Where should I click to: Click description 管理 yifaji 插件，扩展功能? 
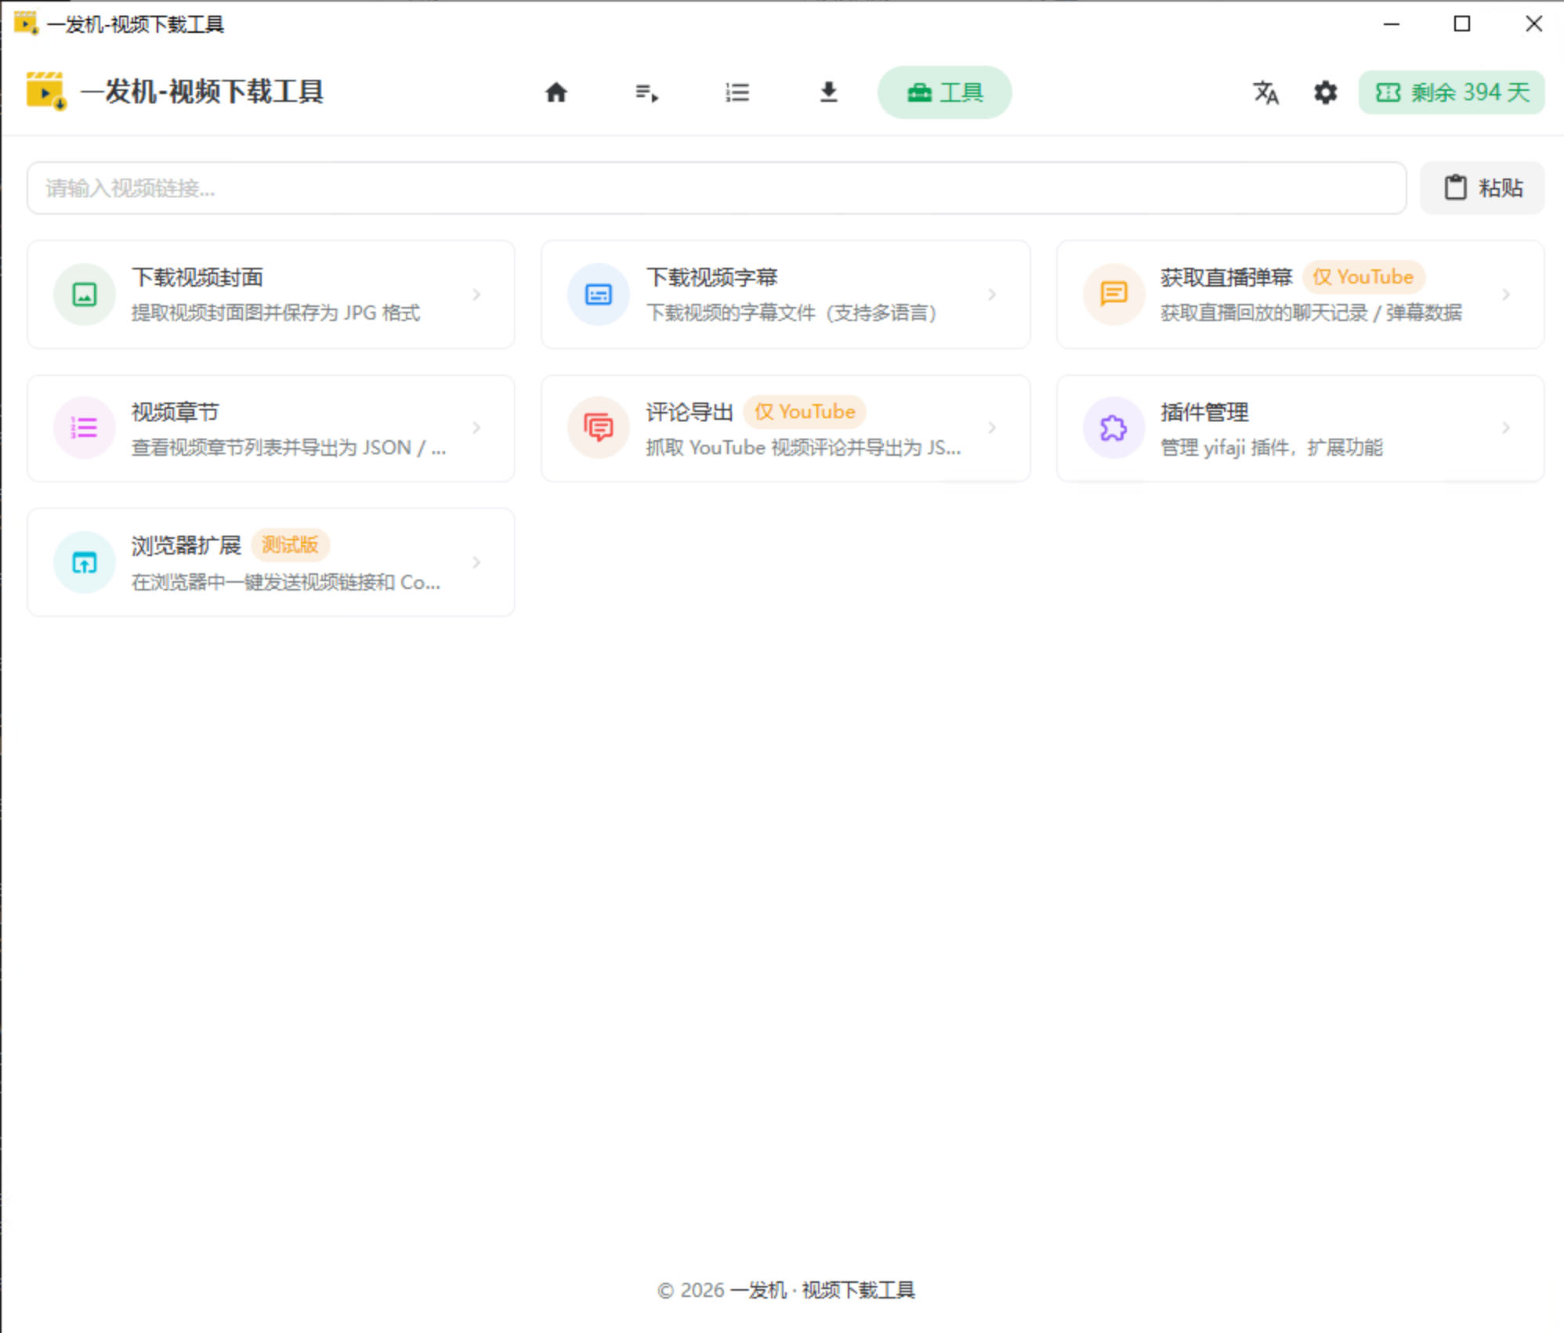[1272, 448]
